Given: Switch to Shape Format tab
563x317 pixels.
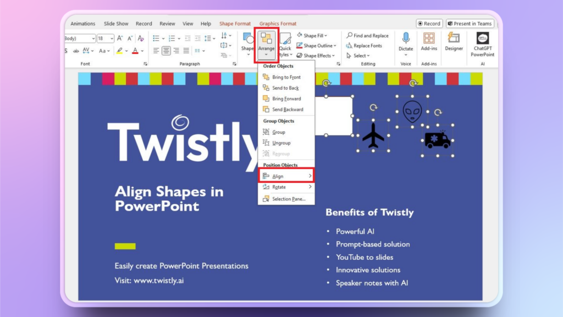Looking at the screenshot, I should pyautogui.click(x=235, y=24).
